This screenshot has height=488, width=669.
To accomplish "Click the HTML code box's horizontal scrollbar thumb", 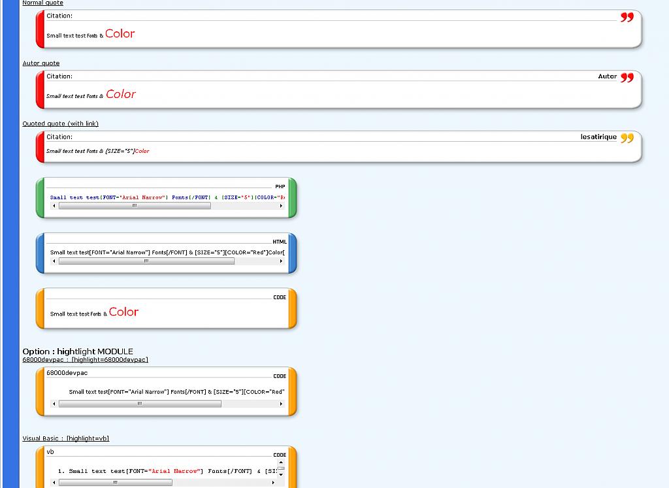I will pyautogui.click(x=146, y=261).
